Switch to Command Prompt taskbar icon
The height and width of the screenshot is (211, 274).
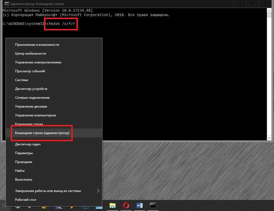(153, 205)
